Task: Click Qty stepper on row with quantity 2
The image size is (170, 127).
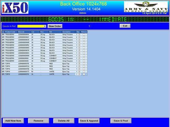Action: [79, 37]
